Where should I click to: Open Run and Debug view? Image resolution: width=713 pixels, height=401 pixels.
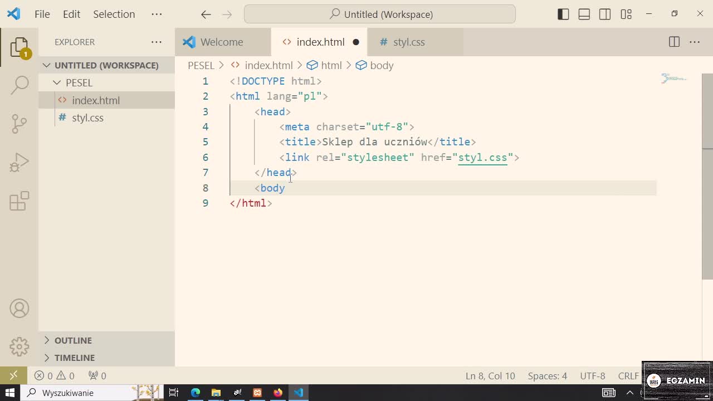pos(19,163)
